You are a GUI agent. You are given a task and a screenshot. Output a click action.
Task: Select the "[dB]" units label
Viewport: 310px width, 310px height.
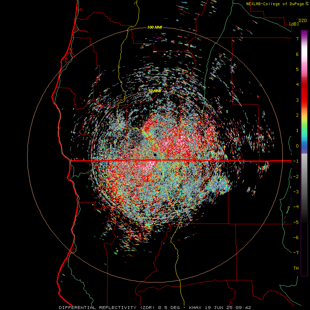294,24
